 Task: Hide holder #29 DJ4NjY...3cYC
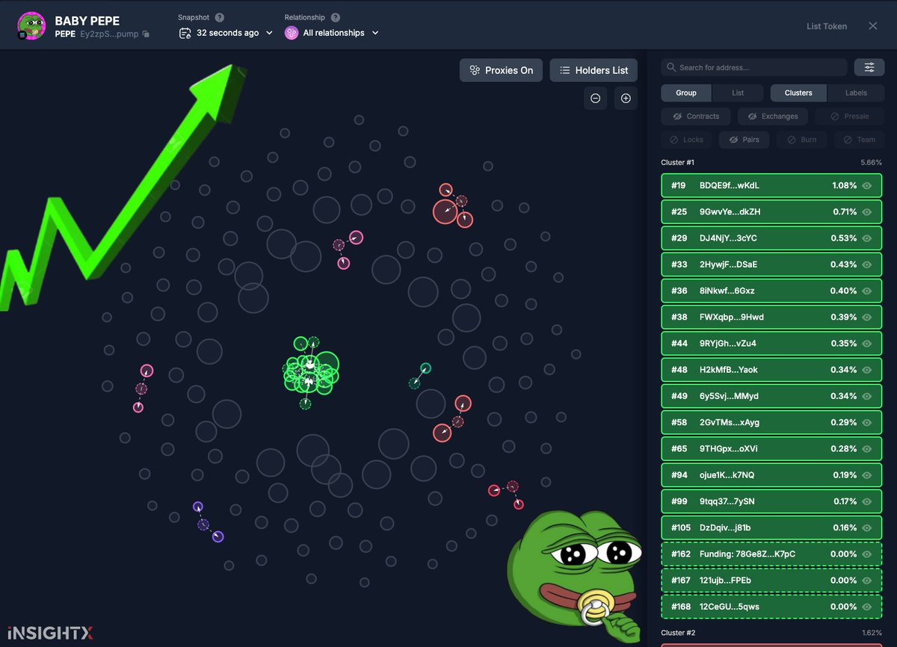867,238
